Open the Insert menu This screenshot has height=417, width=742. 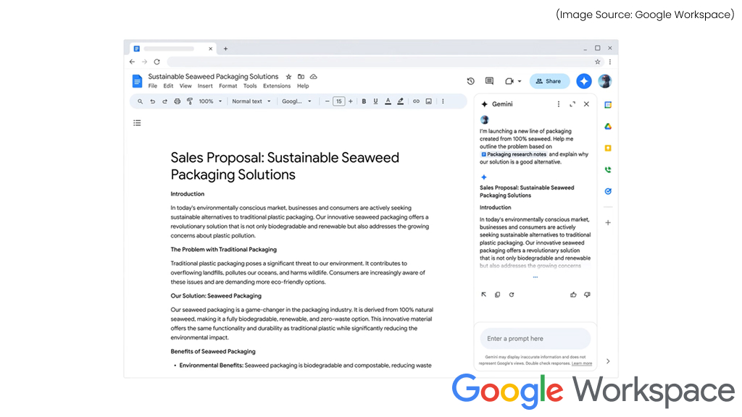tap(205, 86)
